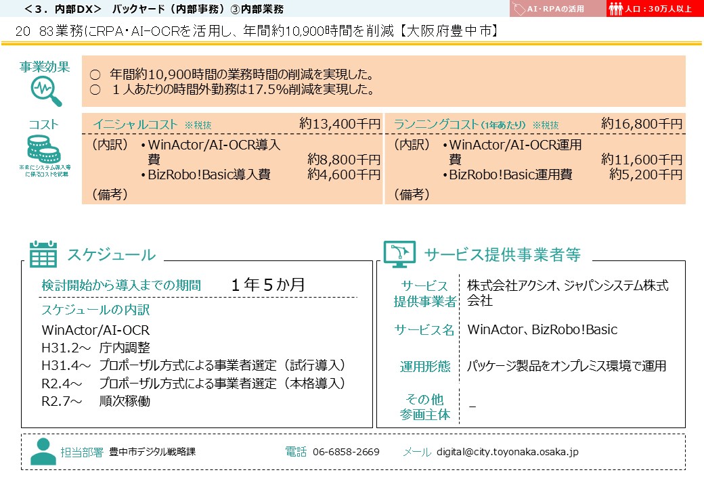
Task: Click the monitor icon beside サービス提供事業者等
Action: [x=399, y=254]
